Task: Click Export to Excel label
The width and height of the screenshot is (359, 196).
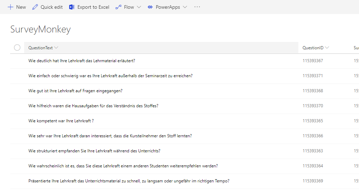Action: point(93,7)
